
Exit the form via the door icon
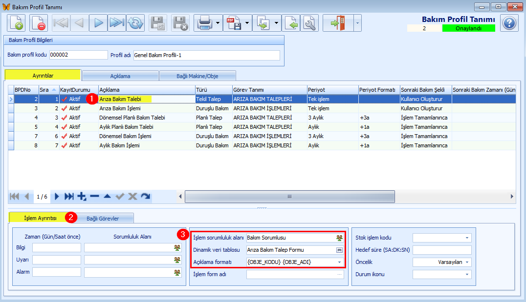coord(338,23)
